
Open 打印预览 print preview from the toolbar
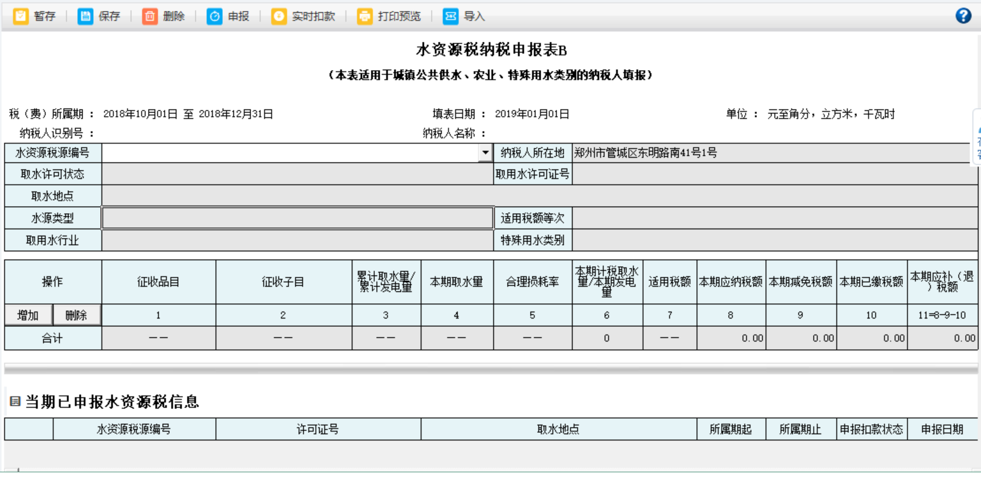coord(365,16)
